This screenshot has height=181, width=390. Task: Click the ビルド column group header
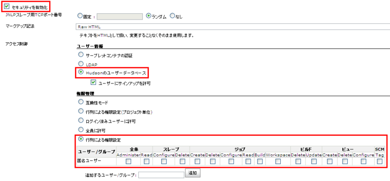306,149
